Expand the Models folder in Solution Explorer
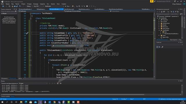This screenshot has height=104, width=186. [x=159, y=25]
